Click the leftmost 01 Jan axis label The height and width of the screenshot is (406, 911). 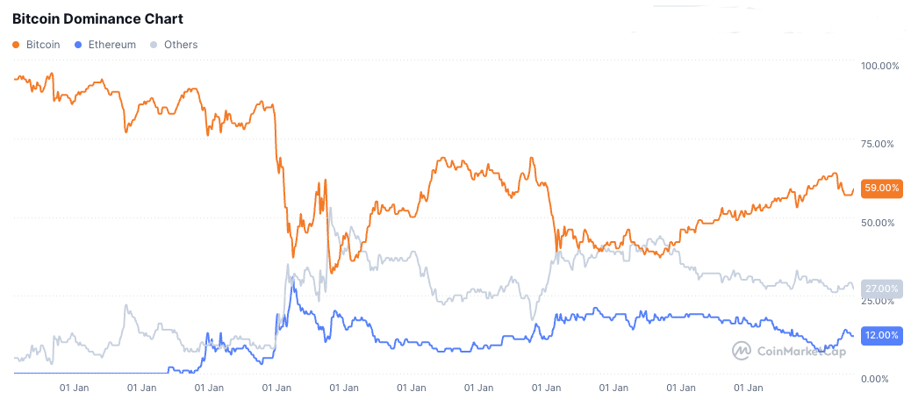coord(74,387)
